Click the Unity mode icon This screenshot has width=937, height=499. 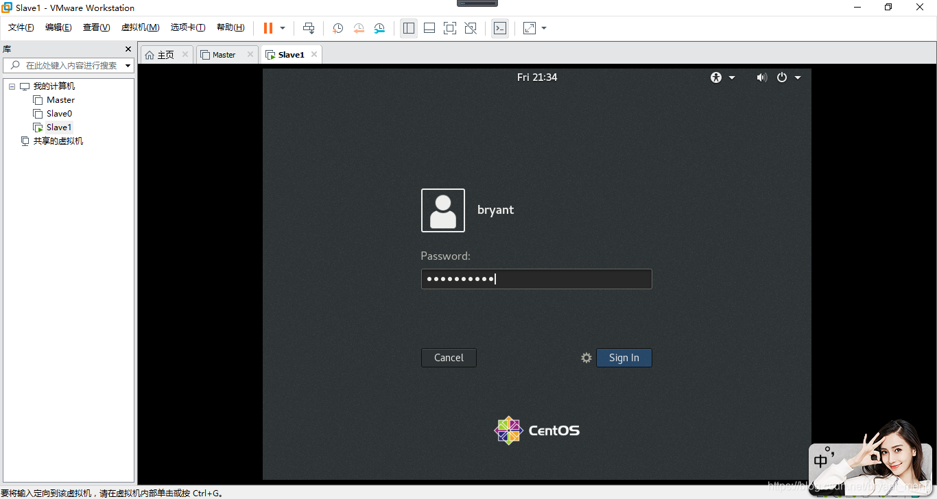pyautogui.click(x=471, y=28)
